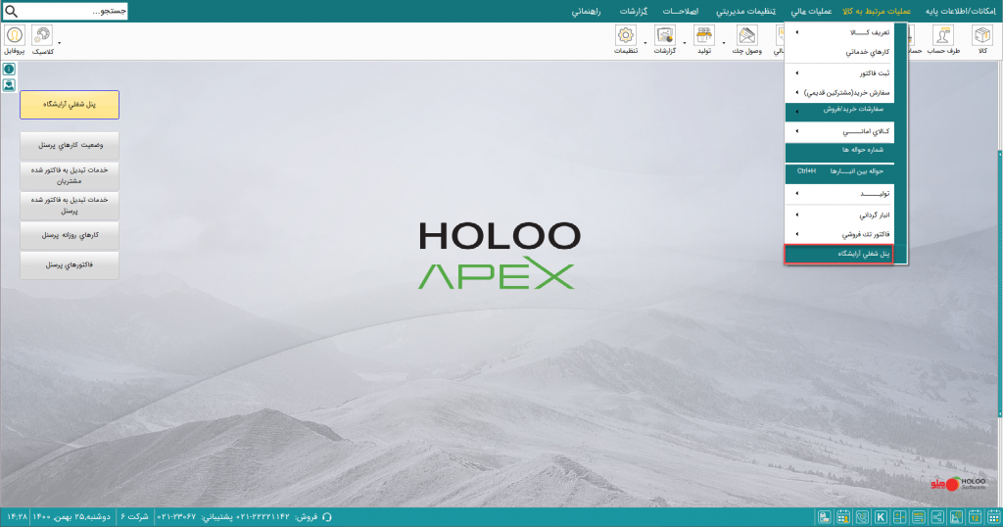
Task: Click the فاکتورهای پرسنل button
Action: (70, 264)
